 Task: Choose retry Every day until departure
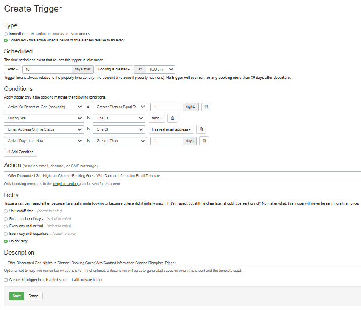(6, 234)
